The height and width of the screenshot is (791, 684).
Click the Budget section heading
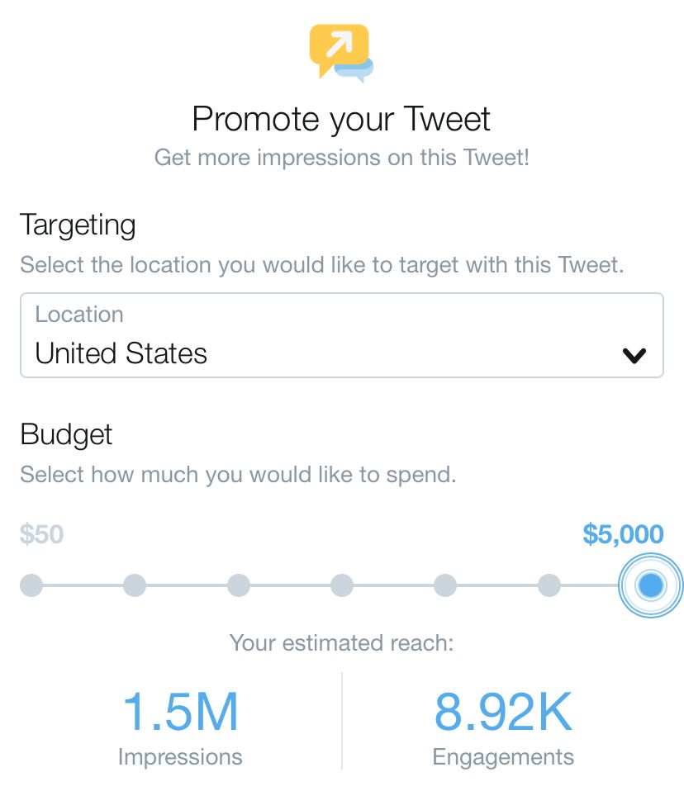tap(66, 434)
